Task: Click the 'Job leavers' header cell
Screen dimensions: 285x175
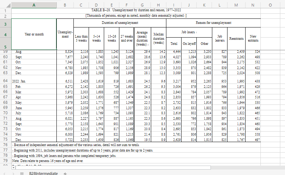Action: tap(220, 38)
